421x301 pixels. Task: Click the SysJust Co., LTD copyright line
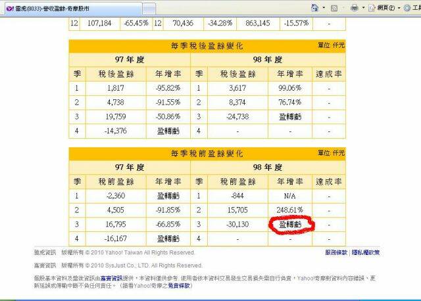(118, 266)
